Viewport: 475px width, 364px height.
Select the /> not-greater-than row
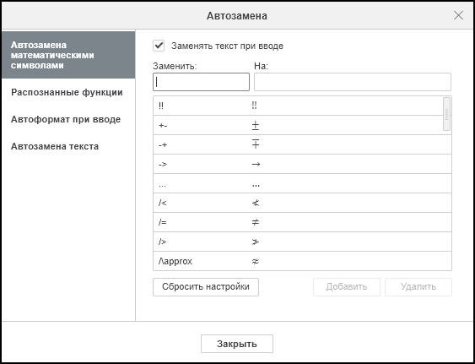[302, 242]
